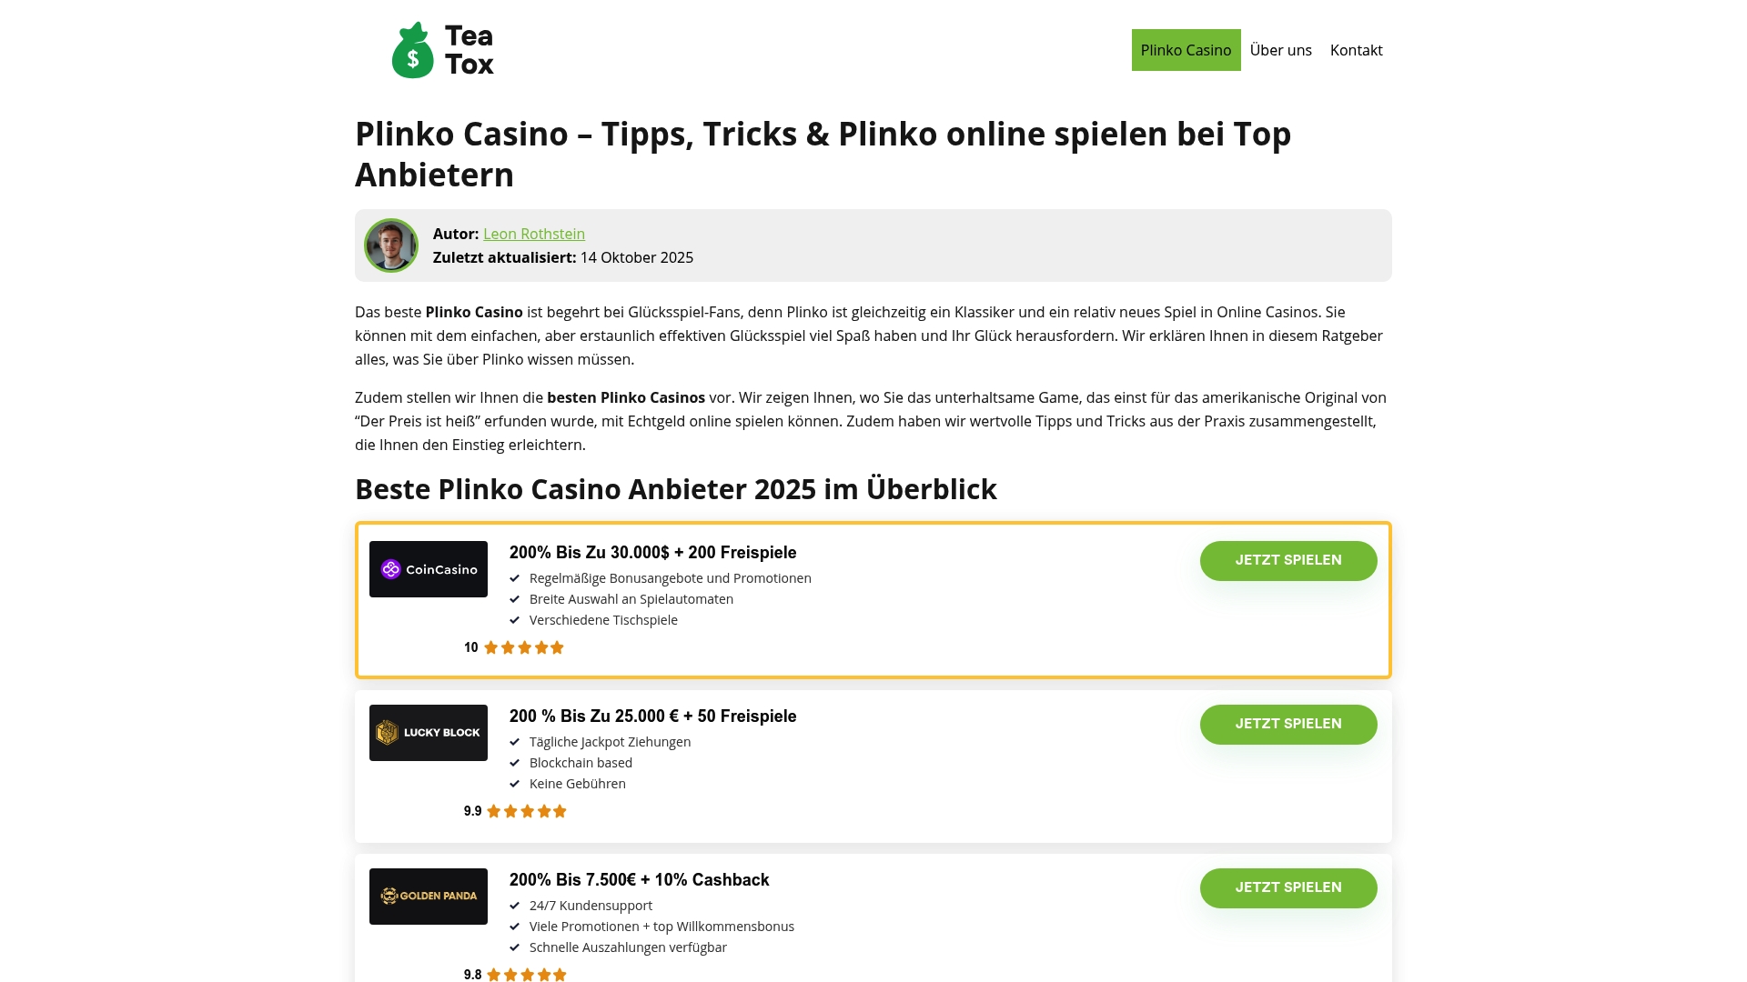Click a star in Golden Panda's rating row

526,973
